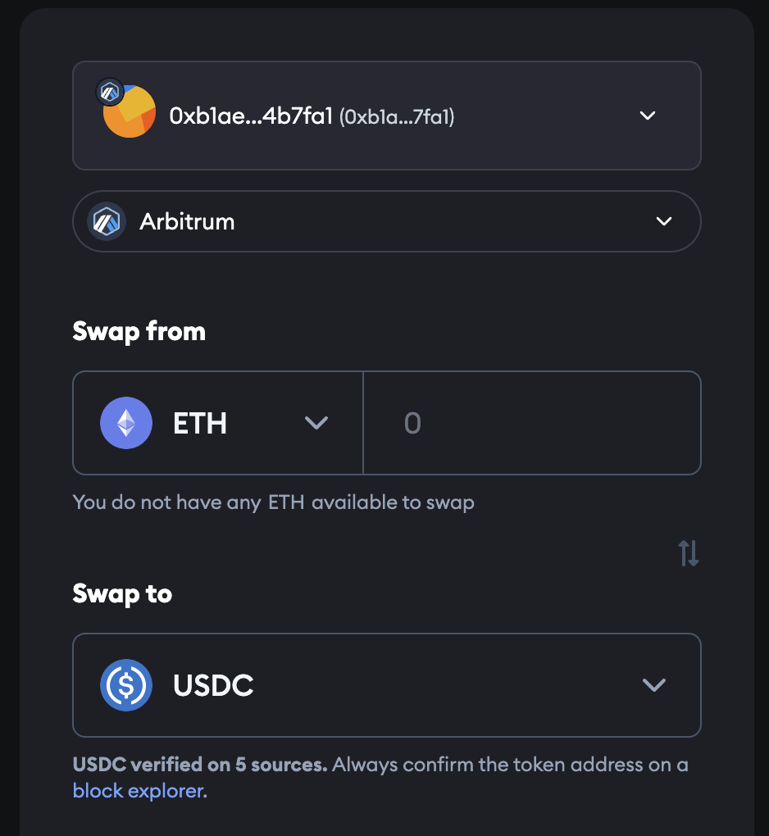Image resolution: width=769 pixels, height=836 pixels.
Task: Choose the USDC token label in Swap to
Action: [213, 686]
